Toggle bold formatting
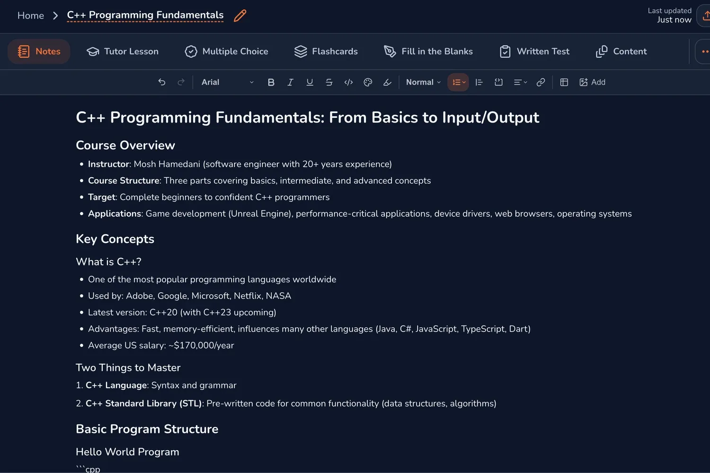 pyautogui.click(x=271, y=82)
